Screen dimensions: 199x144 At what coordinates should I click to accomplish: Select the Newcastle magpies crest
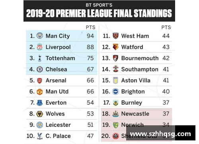pos(115,114)
